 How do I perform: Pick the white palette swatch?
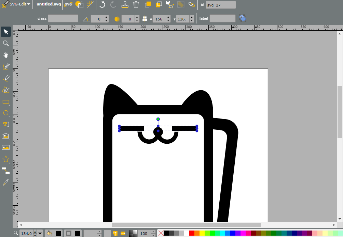187,233
